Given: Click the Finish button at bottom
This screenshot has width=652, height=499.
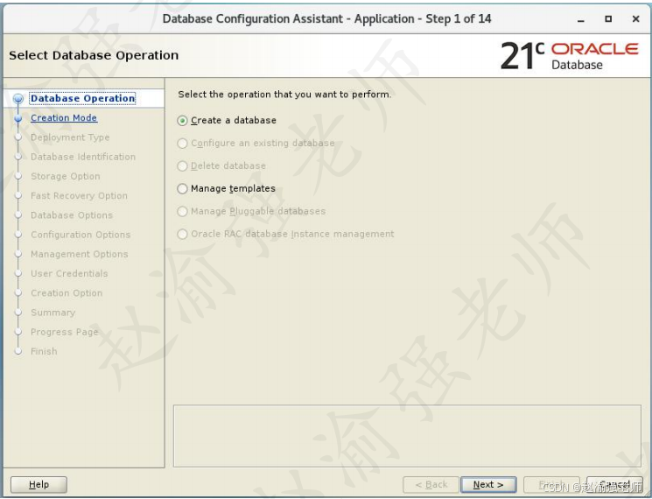Looking at the screenshot, I should [551, 485].
